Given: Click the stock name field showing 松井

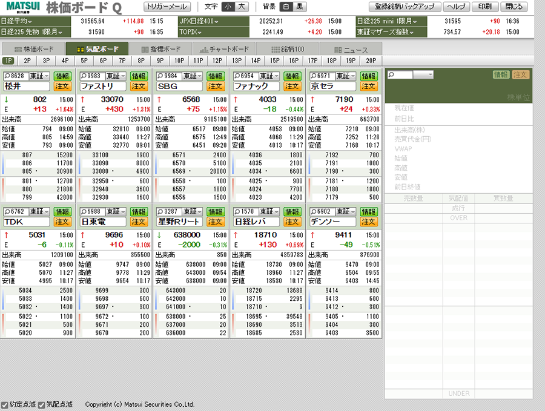Looking at the screenshot, I should [x=27, y=86].
